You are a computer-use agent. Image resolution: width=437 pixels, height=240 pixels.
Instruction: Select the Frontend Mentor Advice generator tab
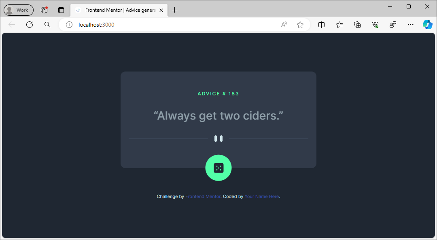[117, 10]
